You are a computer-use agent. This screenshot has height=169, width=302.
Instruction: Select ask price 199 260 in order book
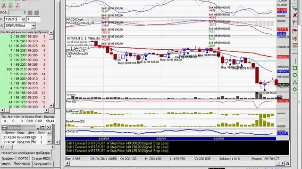coord(32,37)
